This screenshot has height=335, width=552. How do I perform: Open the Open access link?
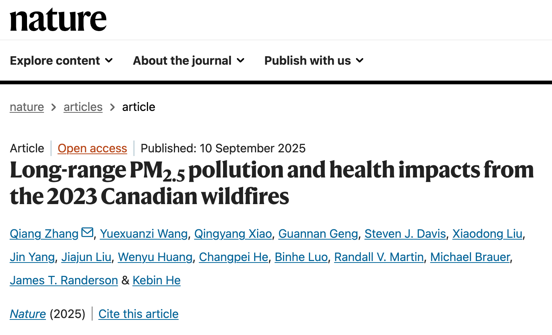[92, 148]
